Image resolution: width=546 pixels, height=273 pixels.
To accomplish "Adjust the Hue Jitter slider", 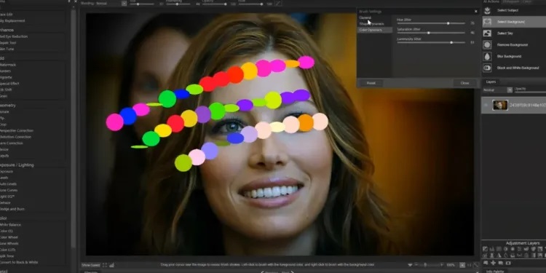I will (431, 23).
